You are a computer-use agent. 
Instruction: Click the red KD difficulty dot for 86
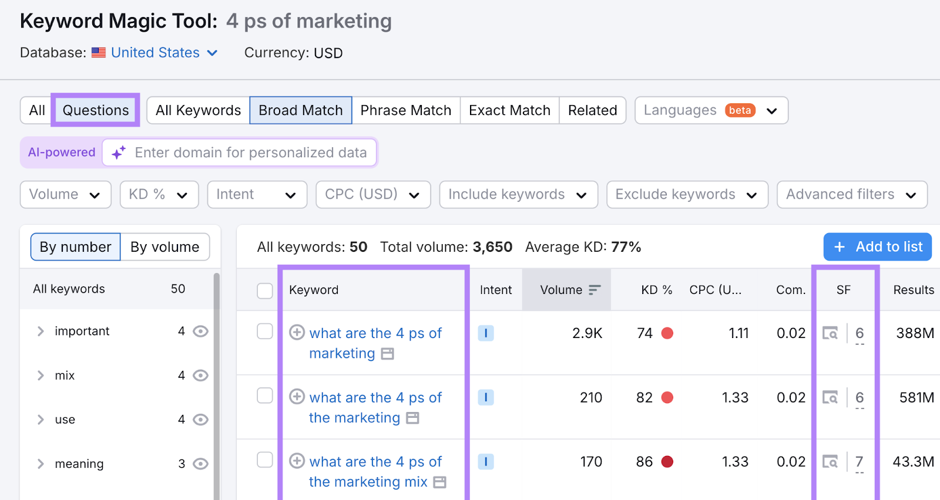[x=667, y=462]
